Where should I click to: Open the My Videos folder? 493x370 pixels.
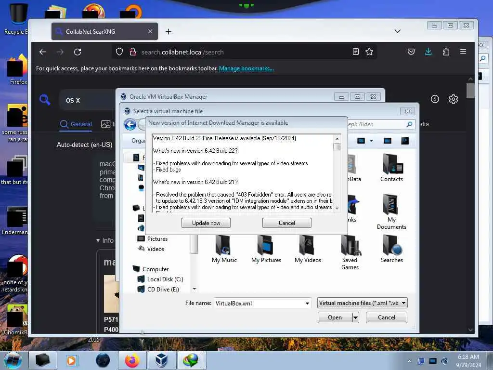click(x=308, y=249)
